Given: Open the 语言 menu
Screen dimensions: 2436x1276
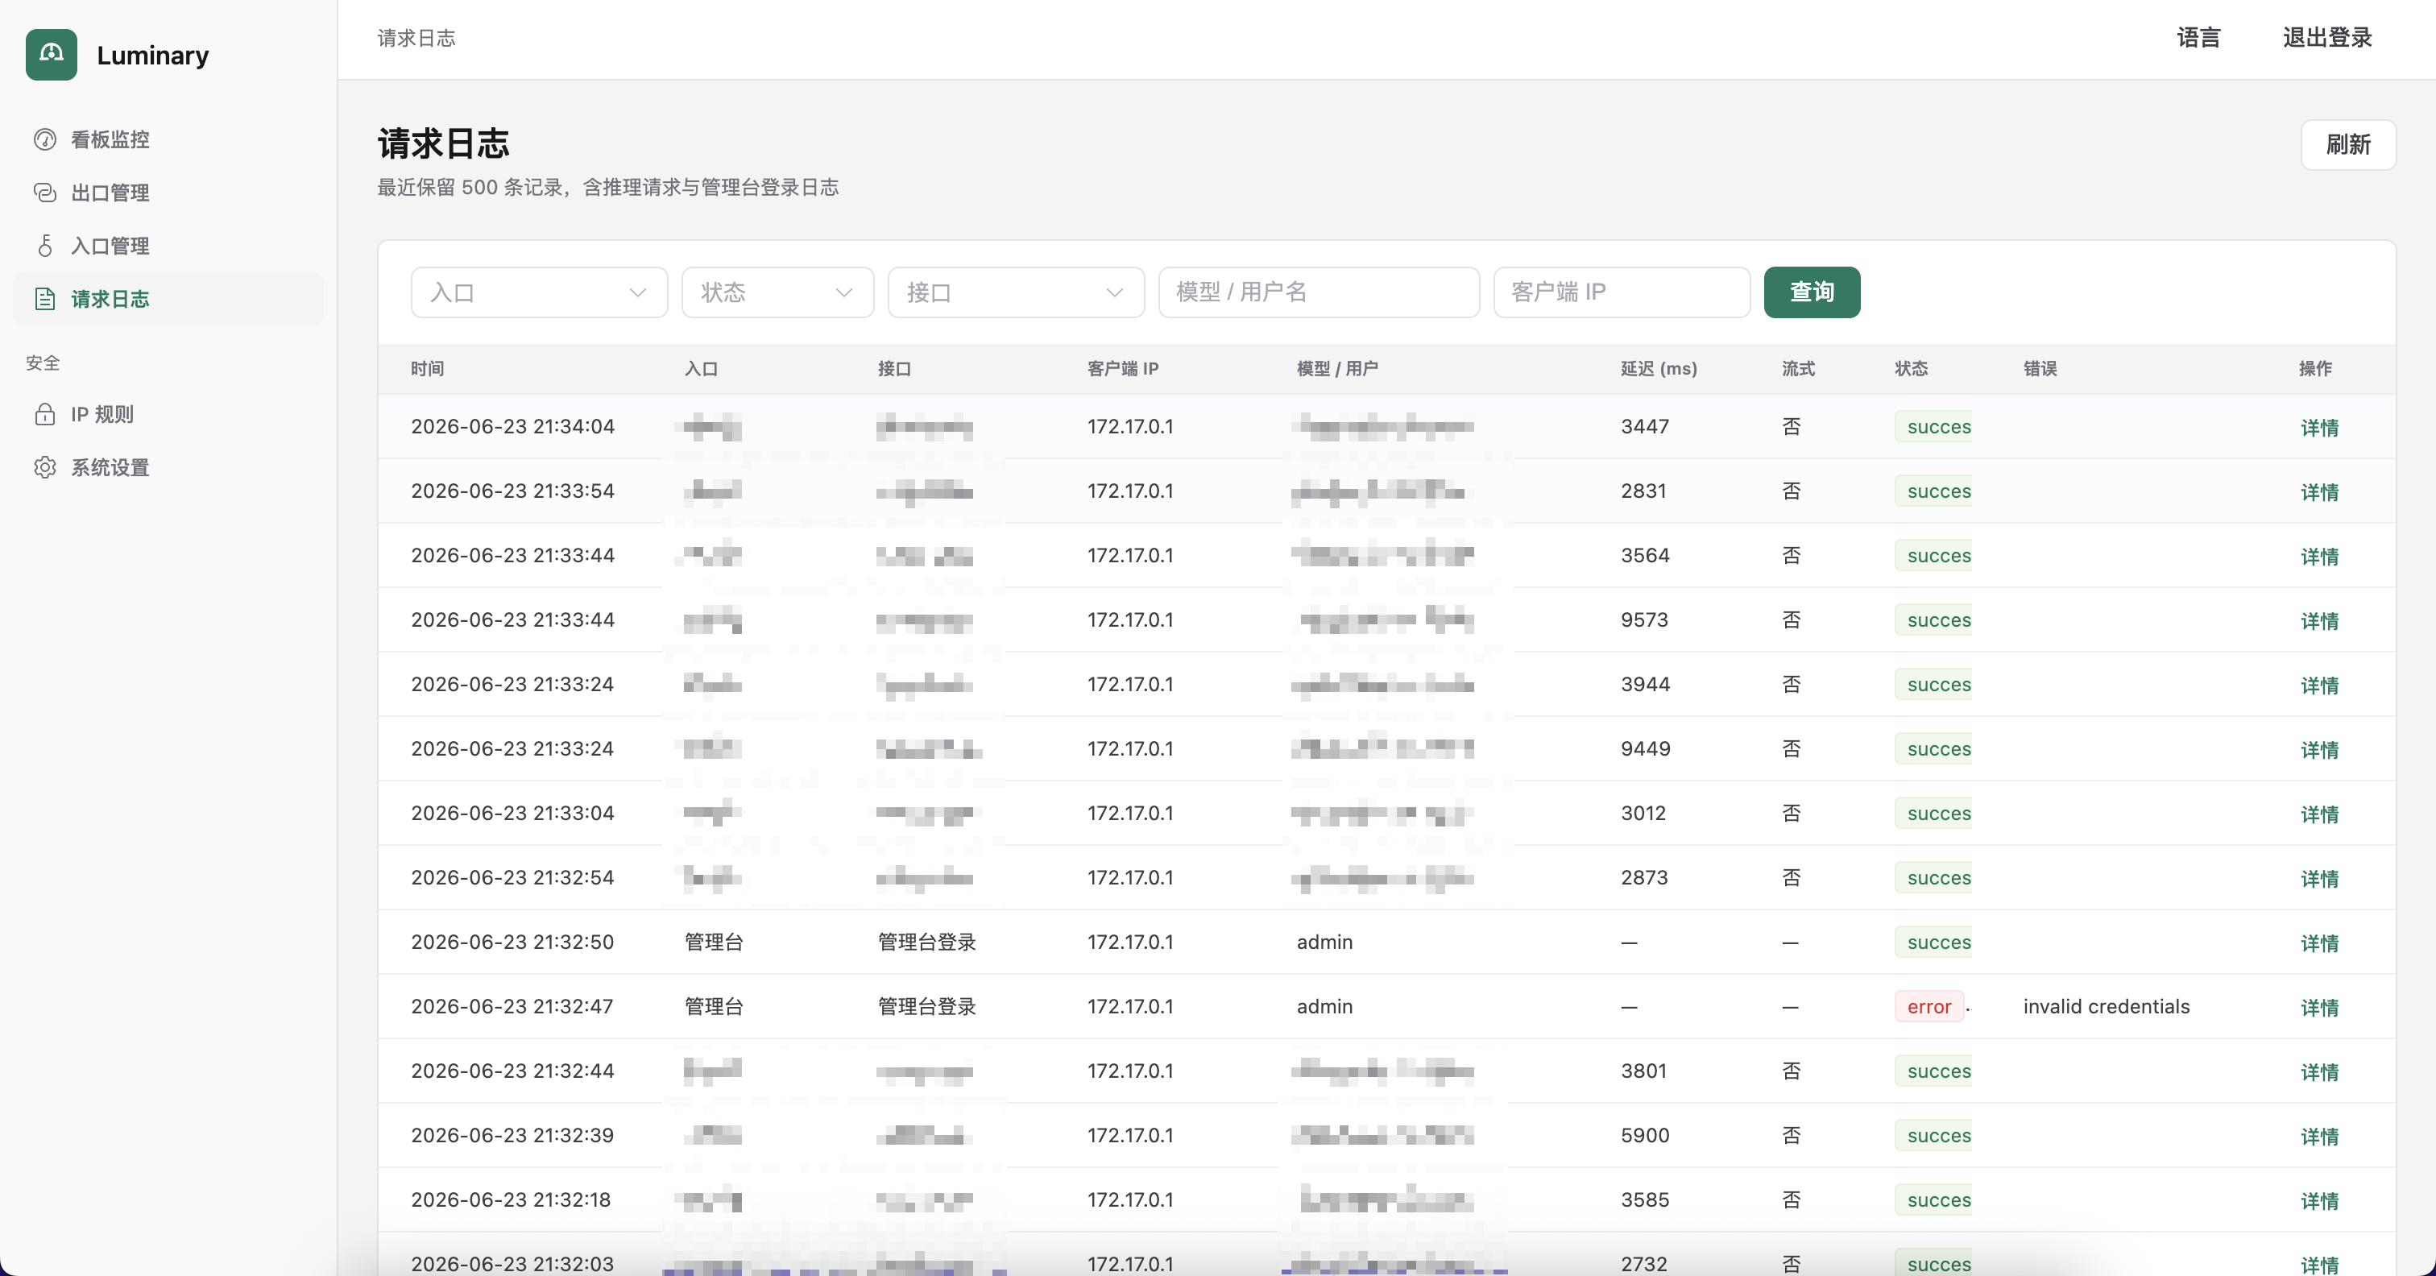Looking at the screenshot, I should pos(2198,38).
